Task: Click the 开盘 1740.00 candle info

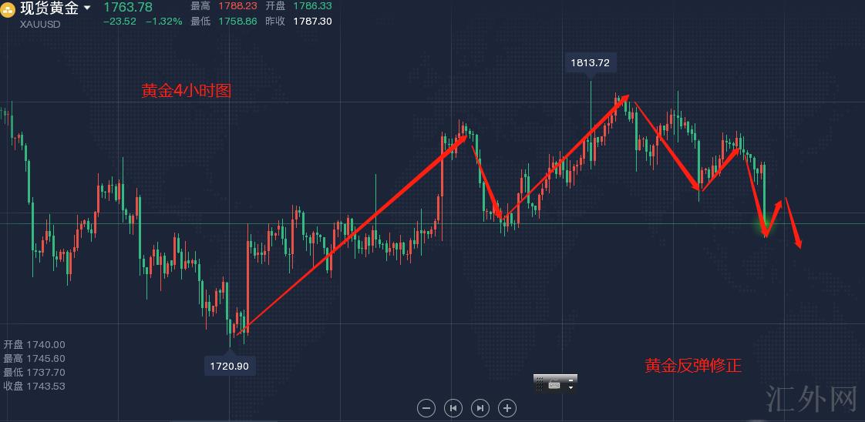Action: (34, 345)
